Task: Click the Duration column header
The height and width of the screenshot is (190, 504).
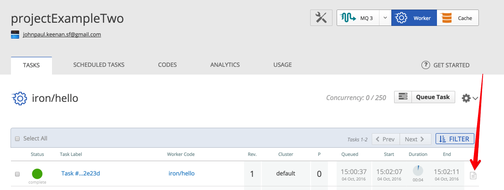Action: pyautogui.click(x=418, y=154)
